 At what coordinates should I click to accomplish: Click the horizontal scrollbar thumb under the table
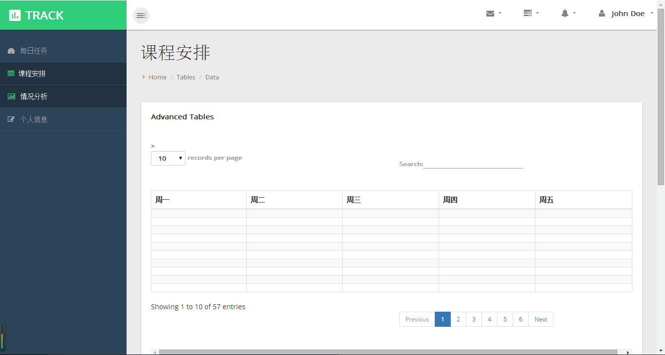click(x=388, y=352)
